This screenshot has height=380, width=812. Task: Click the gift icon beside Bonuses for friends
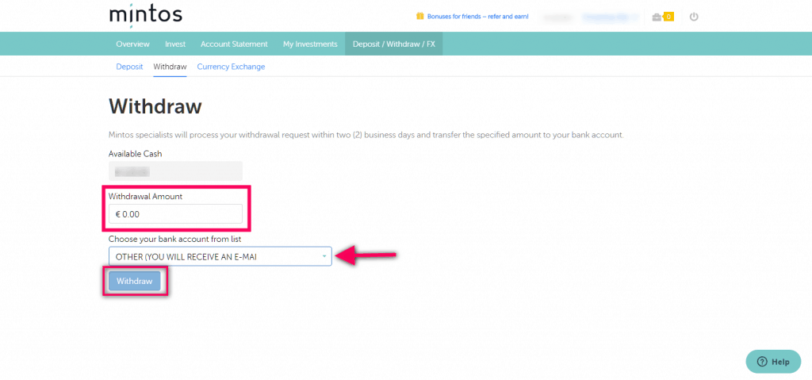[x=420, y=16]
